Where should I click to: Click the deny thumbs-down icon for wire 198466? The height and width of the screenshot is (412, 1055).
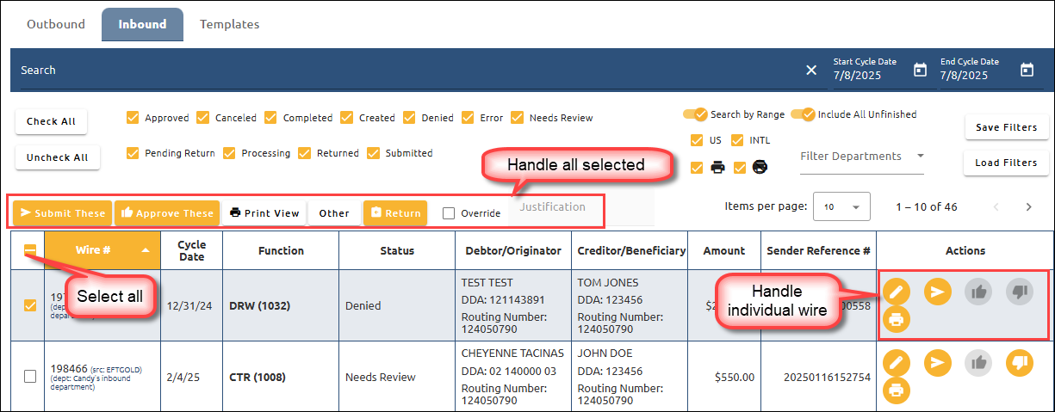coord(1019,363)
